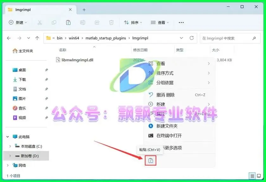This screenshot has height=182, width=266.
Task: Click the pin icon beside 下载
Action: [46, 79]
